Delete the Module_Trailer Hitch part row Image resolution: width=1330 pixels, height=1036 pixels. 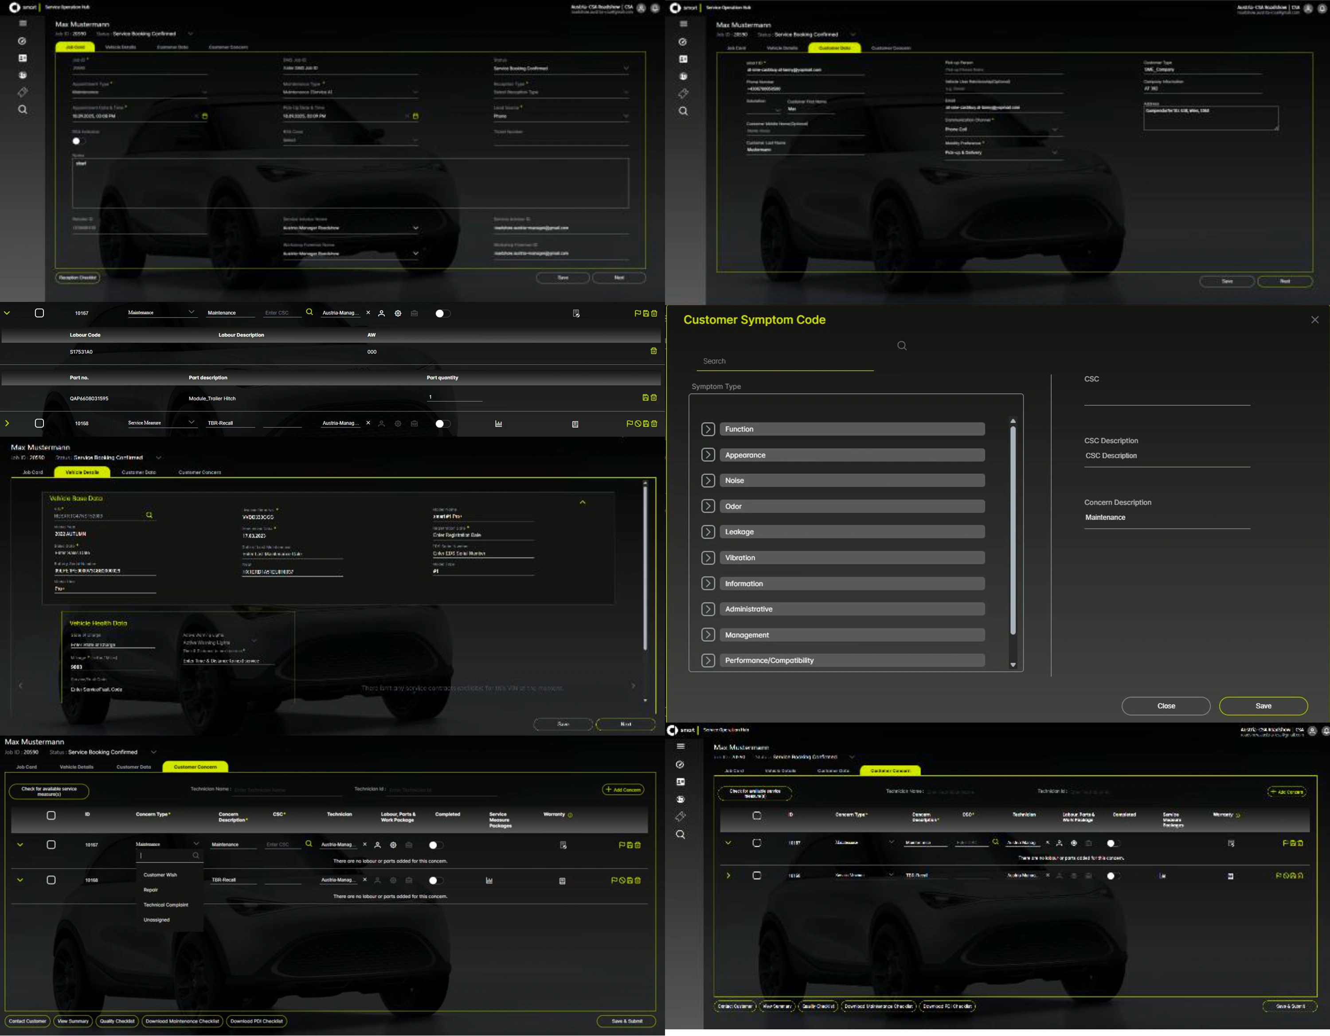(x=654, y=398)
